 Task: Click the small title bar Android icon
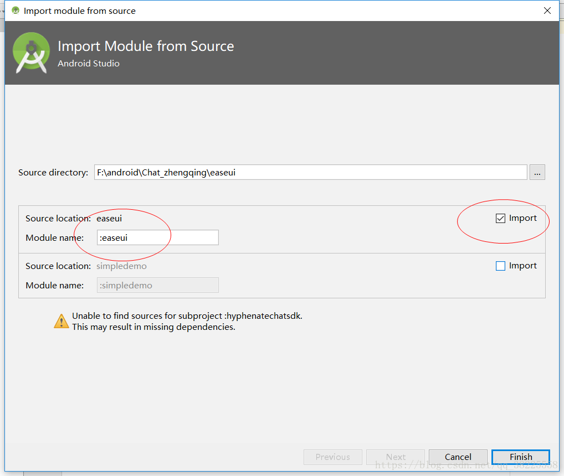tap(16, 11)
